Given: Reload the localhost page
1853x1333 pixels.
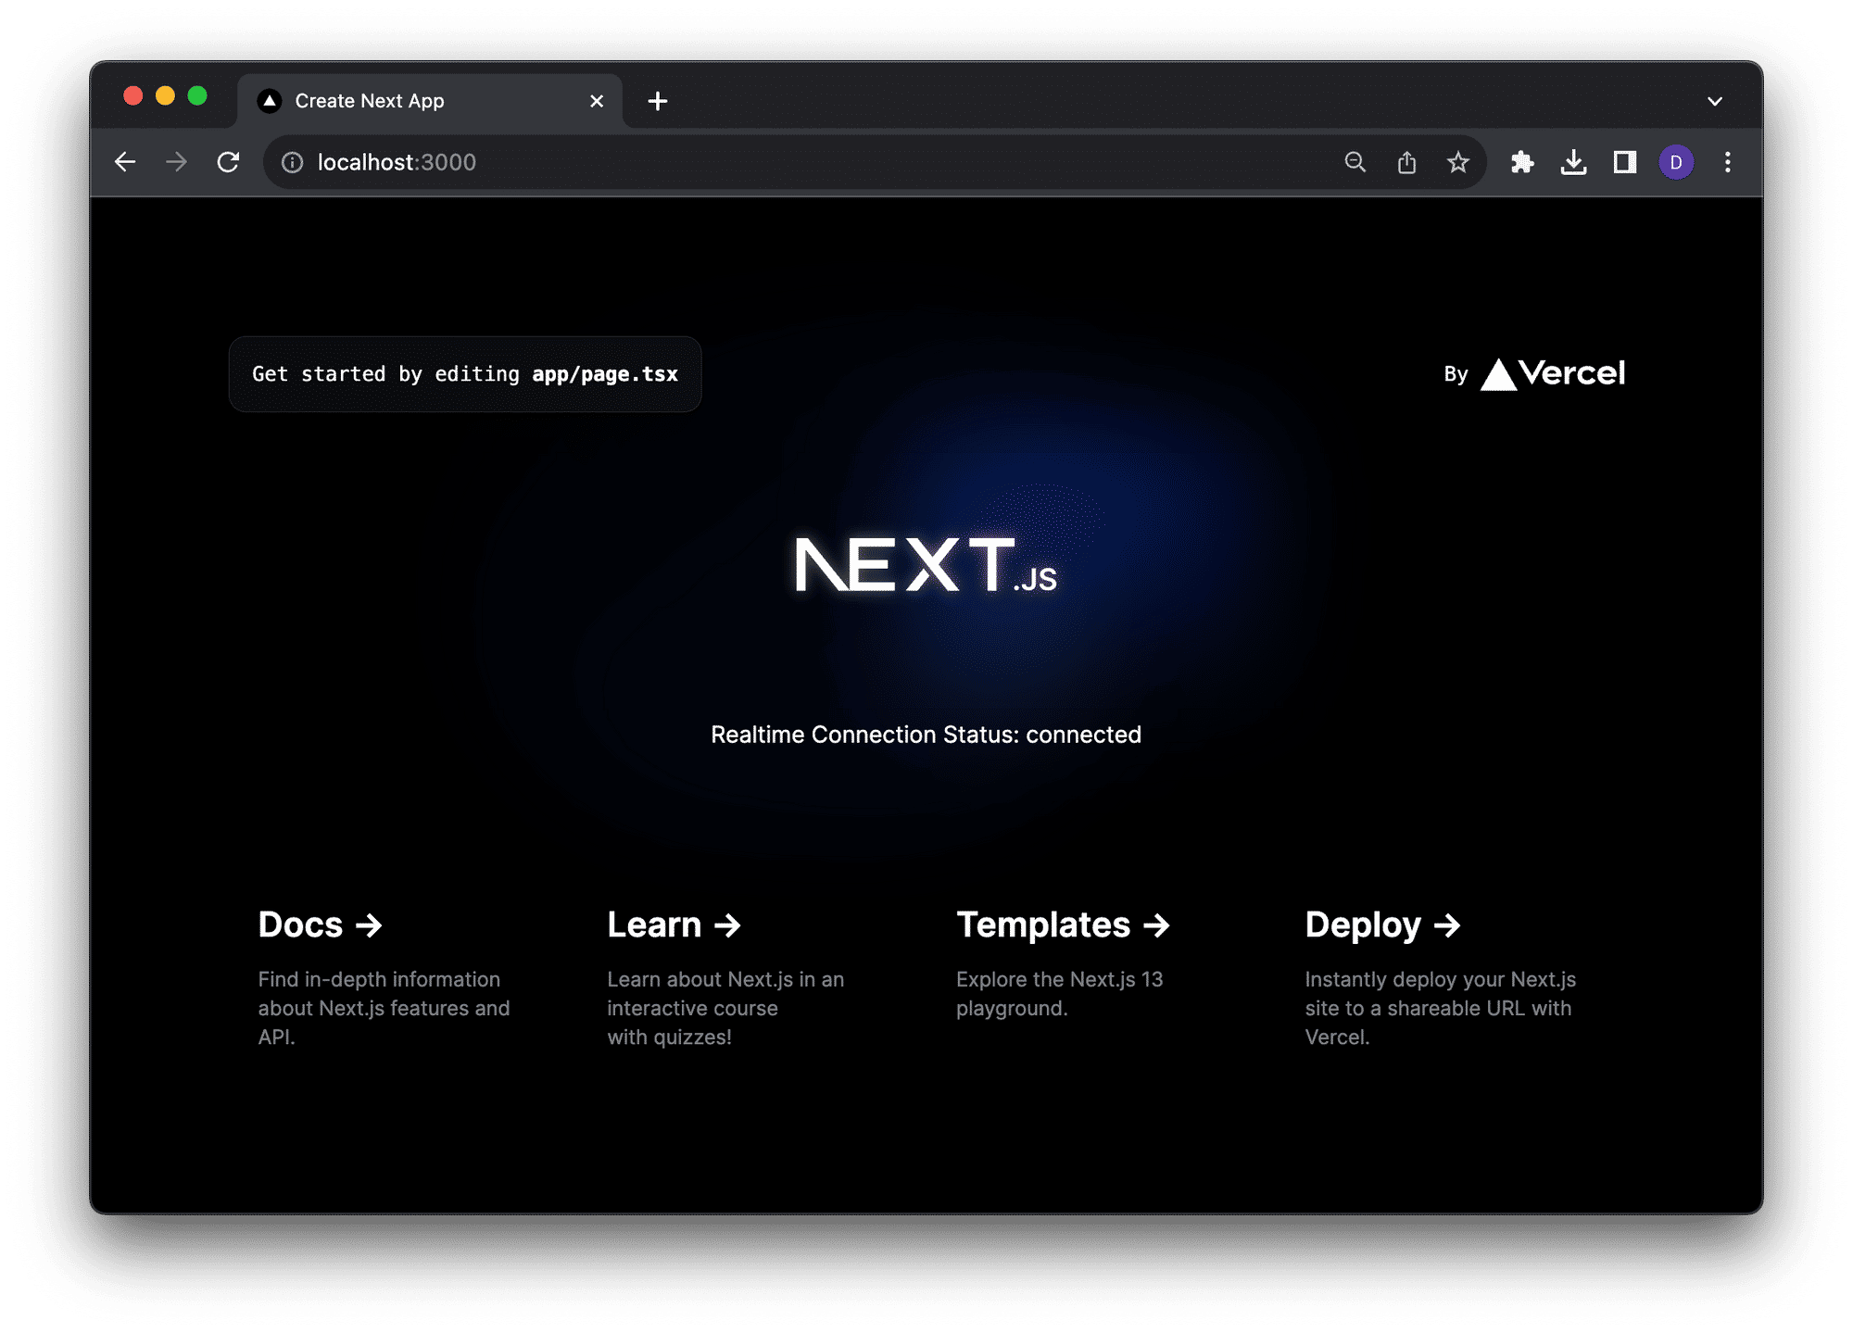Looking at the screenshot, I should coord(229,162).
